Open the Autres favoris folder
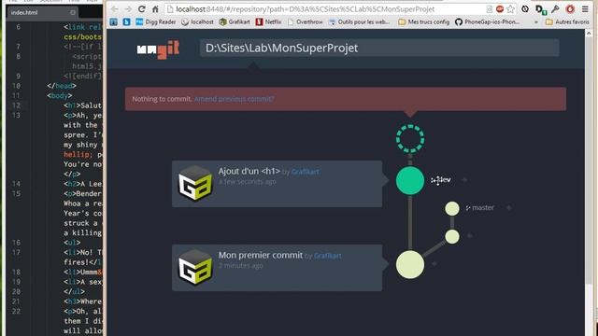Image resolution: width=598 pixels, height=336 pixels. tap(567, 22)
